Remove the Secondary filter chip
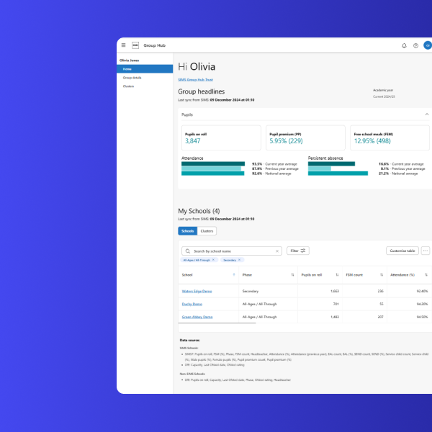Screen dimensions: 432x432 click(x=240, y=259)
